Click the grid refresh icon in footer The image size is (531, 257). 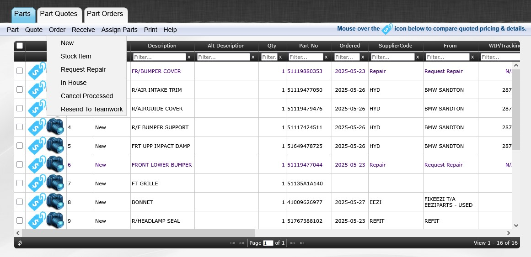click(20, 243)
